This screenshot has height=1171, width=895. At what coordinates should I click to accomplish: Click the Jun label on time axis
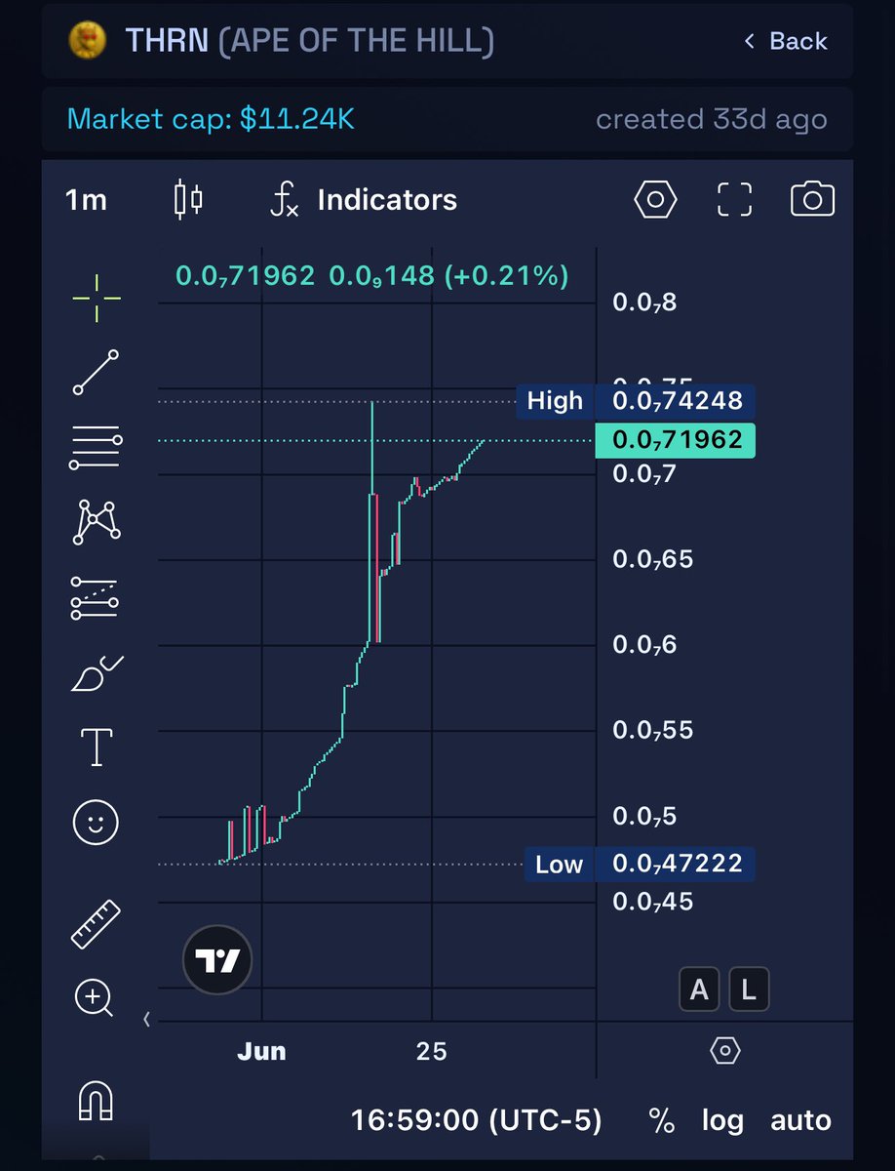pos(261,1051)
